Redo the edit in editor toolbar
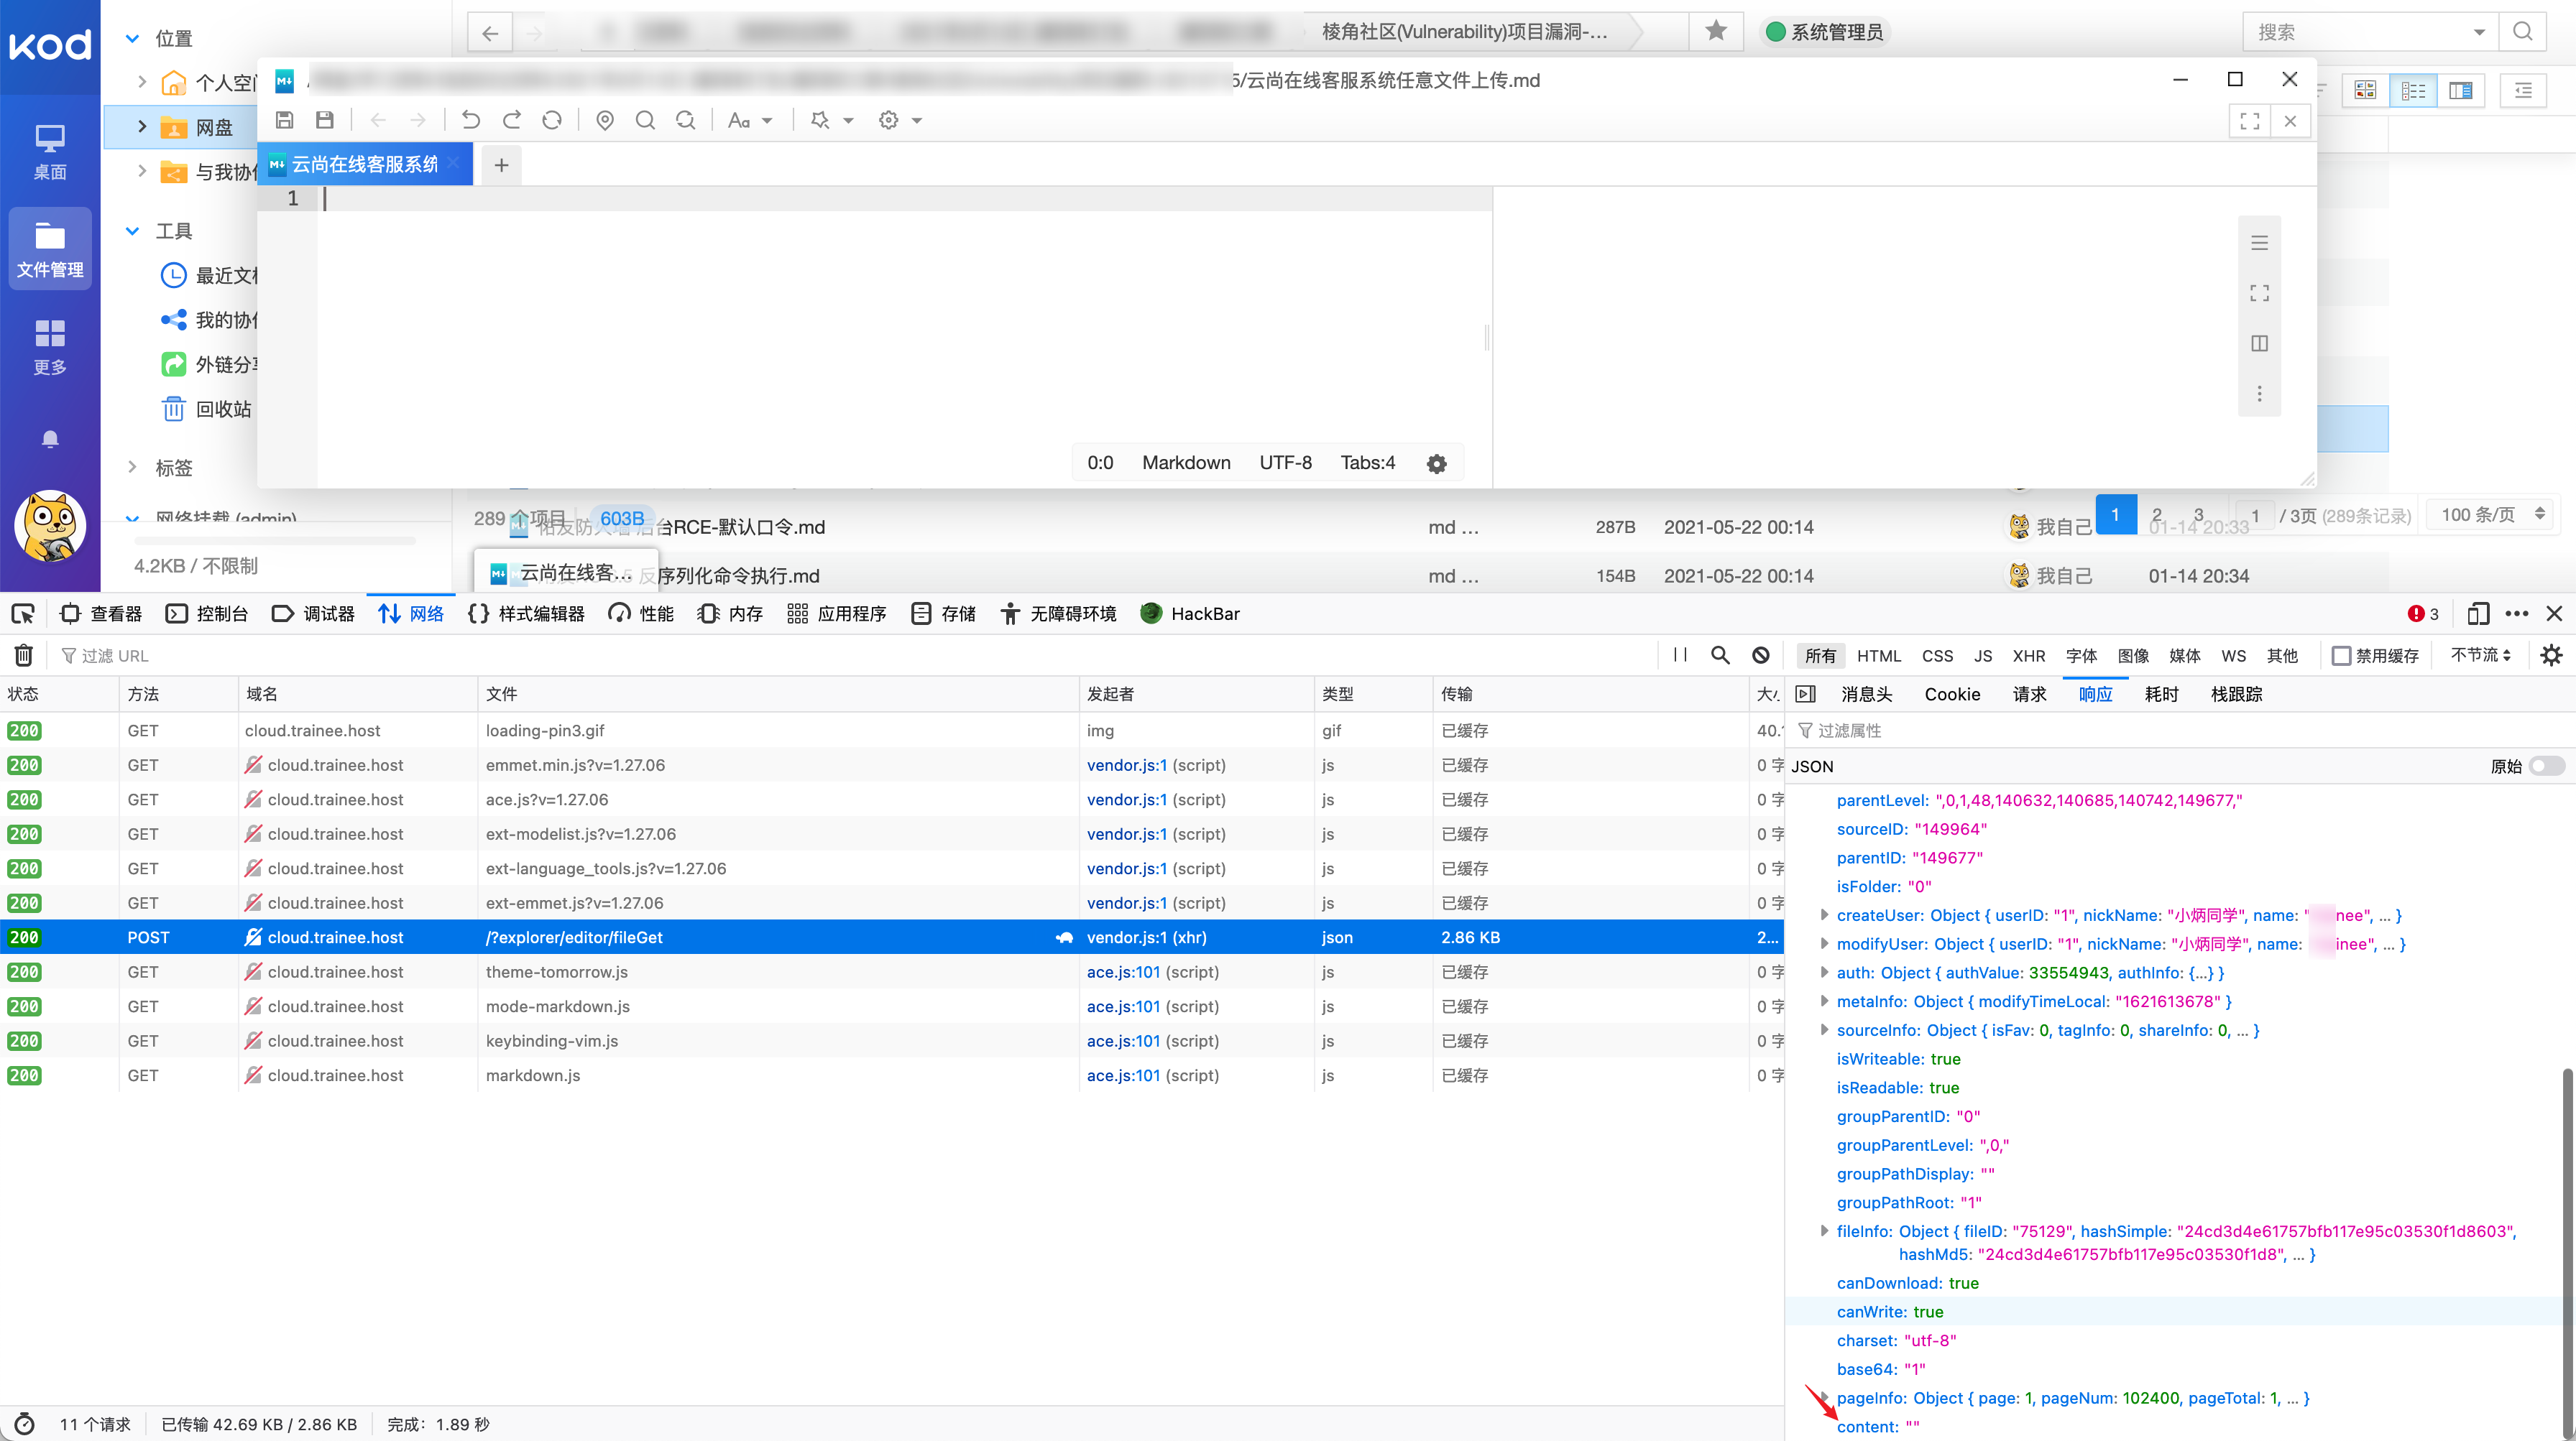The image size is (2576, 1441). click(512, 120)
